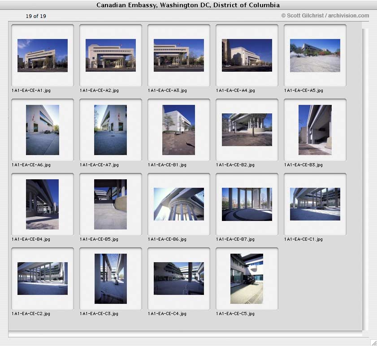Click the '19 of 19' item count
This screenshot has width=377, height=346.
tap(36, 16)
